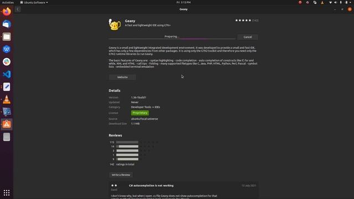Launch Thunderbird mail from the dock

point(7,24)
